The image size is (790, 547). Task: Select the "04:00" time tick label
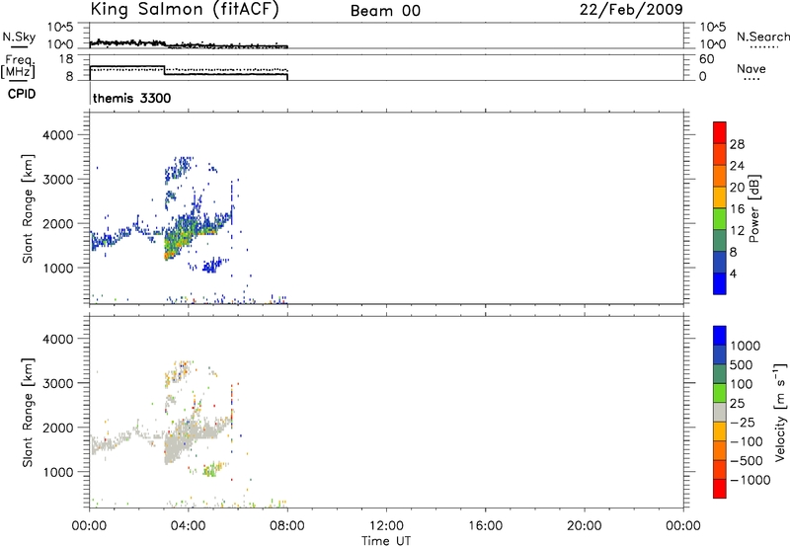[x=188, y=526]
